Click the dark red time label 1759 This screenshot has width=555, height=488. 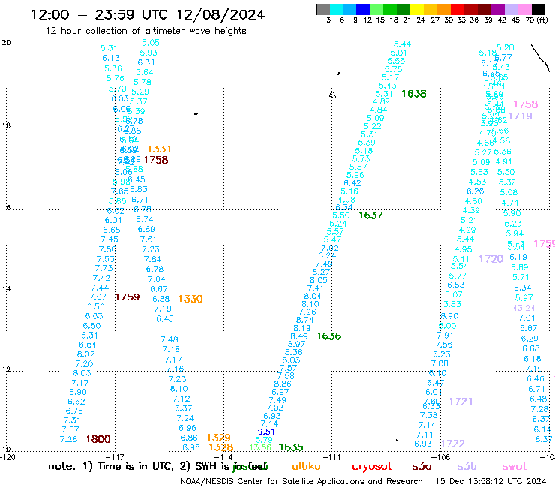[x=127, y=297]
